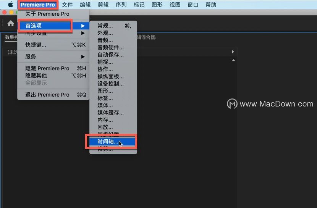Open 外观... preferences
317x208 pixels.
[113, 33]
